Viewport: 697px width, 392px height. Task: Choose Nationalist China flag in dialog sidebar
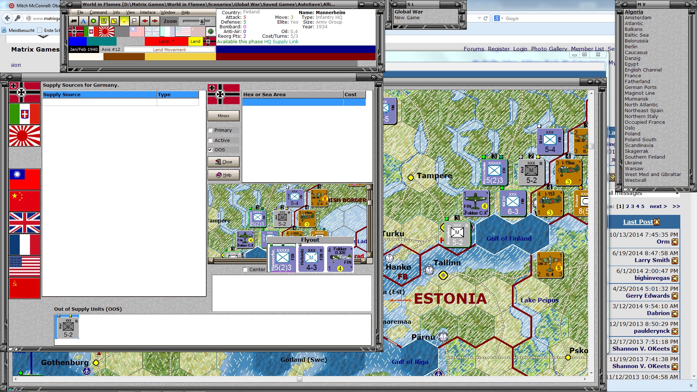tap(25, 179)
